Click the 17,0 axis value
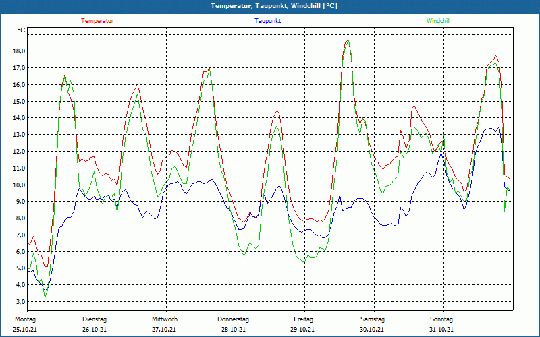The image size is (540, 337). [x=20, y=68]
